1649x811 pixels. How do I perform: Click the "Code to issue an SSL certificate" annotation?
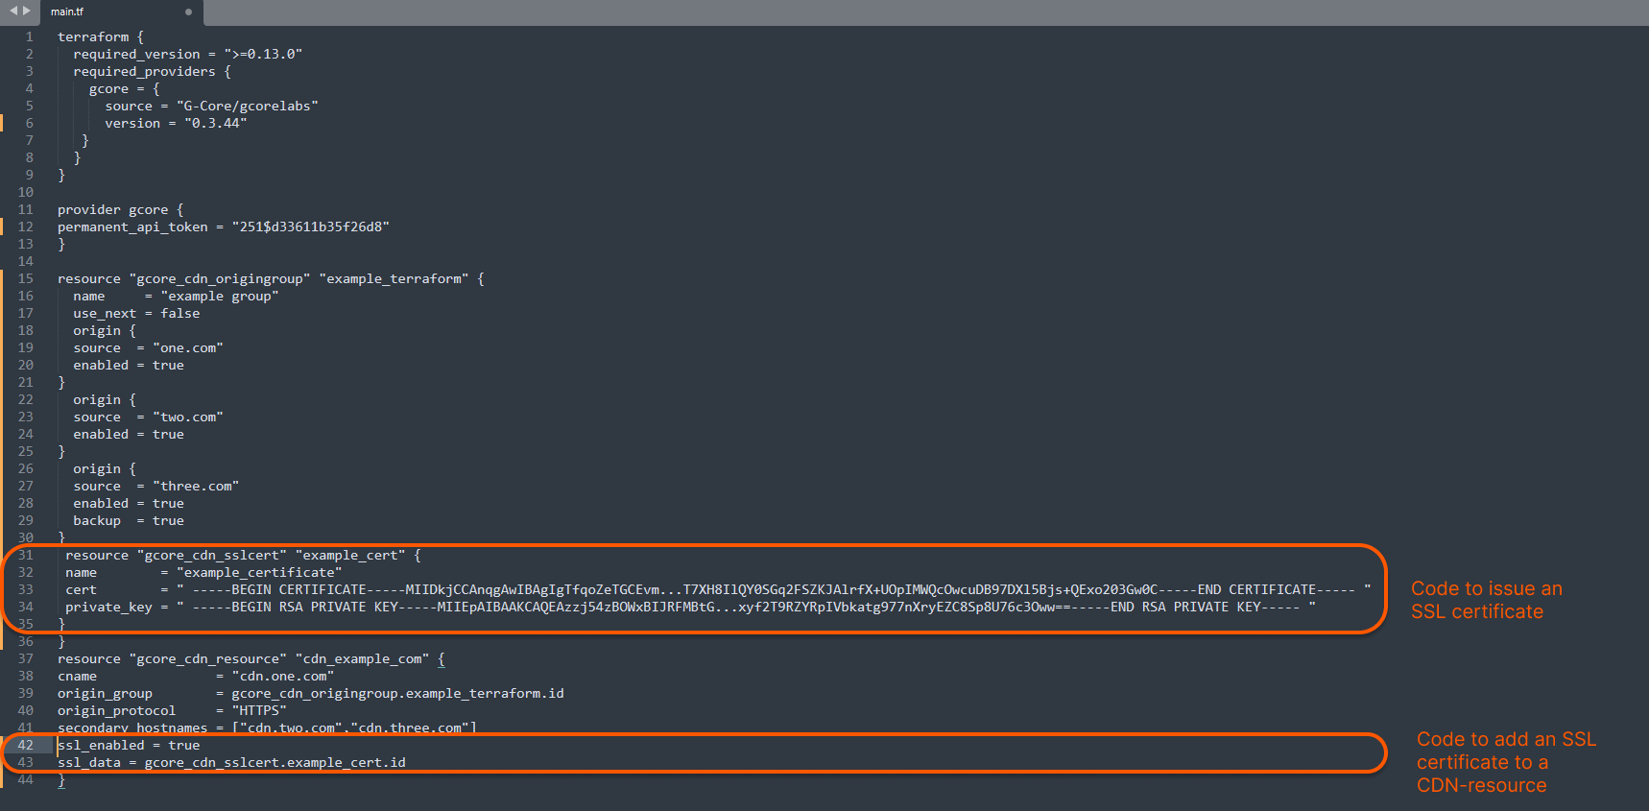[x=1486, y=601]
